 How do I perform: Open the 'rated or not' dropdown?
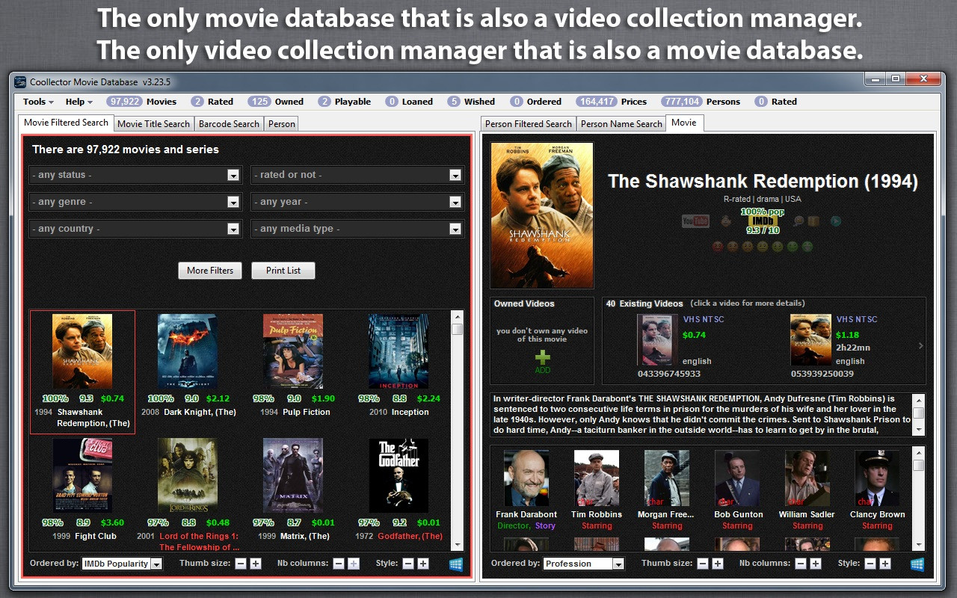pyautogui.click(x=357, y=175)
